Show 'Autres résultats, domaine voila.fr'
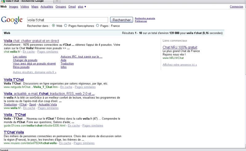Screen dimensions: 246x151 pyautogui.click(x=34, y=72)
